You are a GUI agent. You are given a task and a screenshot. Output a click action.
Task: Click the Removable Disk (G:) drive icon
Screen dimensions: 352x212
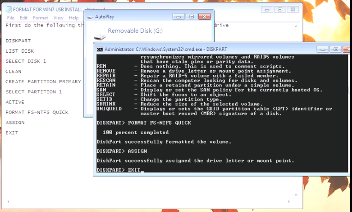[x=99, y=36]
